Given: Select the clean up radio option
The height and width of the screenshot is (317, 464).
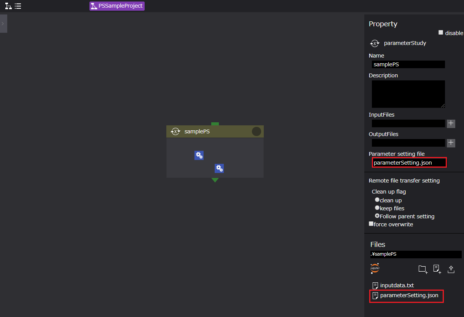Looking at the screenshot, I should click(x=377, y=200).
